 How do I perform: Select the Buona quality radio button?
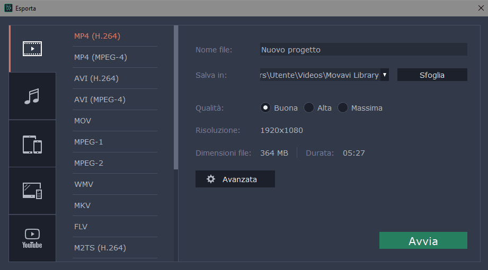pyautogui.click(x=265, y=108)
